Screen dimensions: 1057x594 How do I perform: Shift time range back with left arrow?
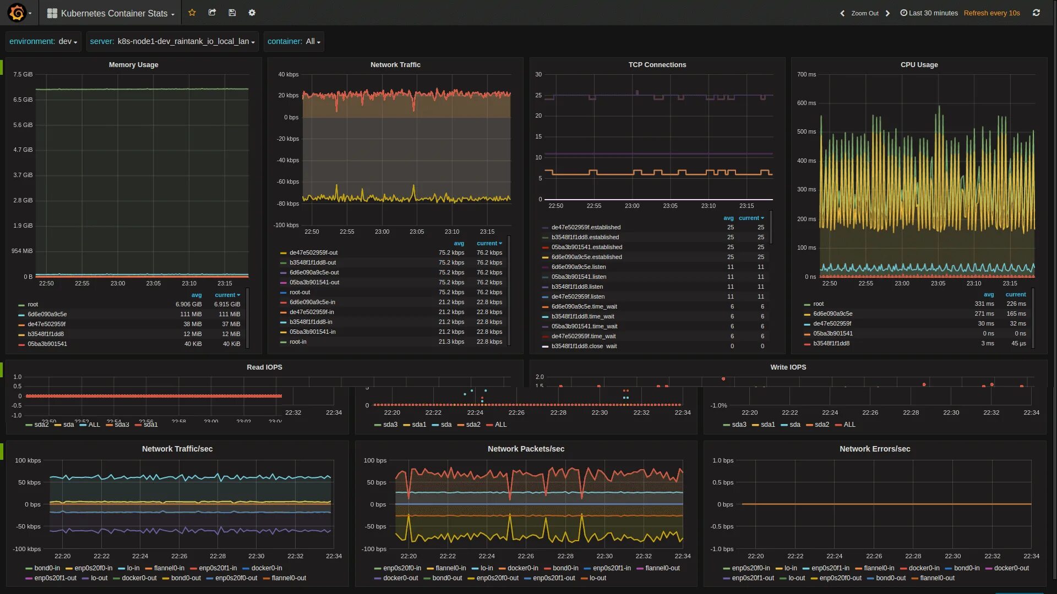tap(842, 13)
